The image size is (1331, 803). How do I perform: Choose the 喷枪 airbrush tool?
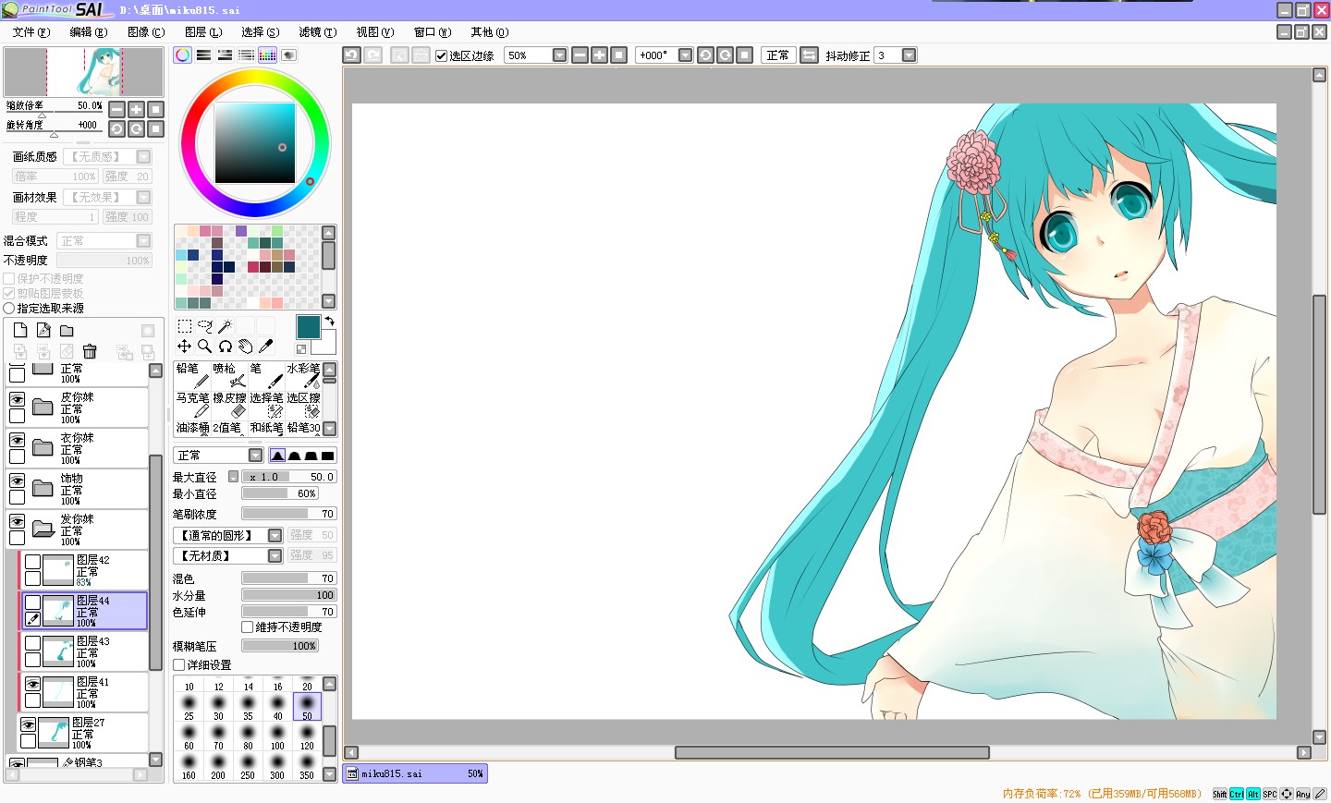coord(229,375)
